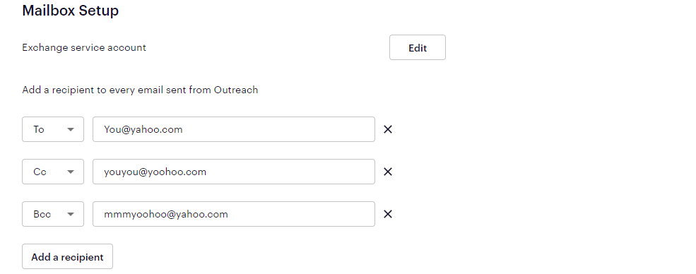This screenshot has height=274, width=696.
Task: Click the arrow in the To combo box
Action: coord(70,129)
